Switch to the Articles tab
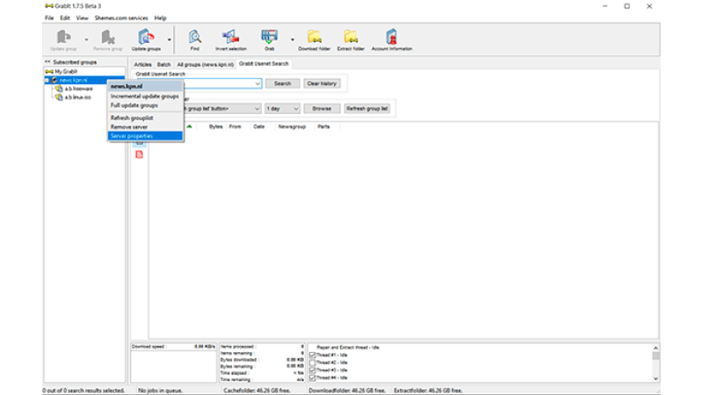703x395 pixels. pyautogui.click(x=142, y=64)
